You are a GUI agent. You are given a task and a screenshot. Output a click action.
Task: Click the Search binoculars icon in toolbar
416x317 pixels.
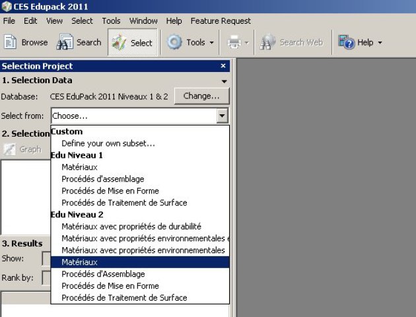[65, 42]
